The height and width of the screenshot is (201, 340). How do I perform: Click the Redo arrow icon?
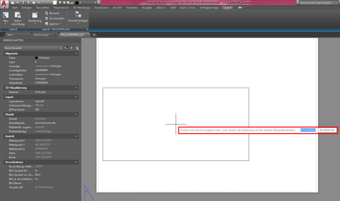coord(47,3)
